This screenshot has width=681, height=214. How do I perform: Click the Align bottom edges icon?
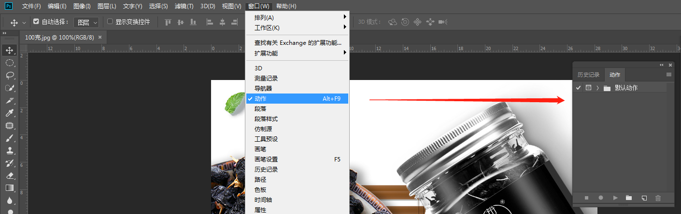pyautogui.click(x=193, y=22)
